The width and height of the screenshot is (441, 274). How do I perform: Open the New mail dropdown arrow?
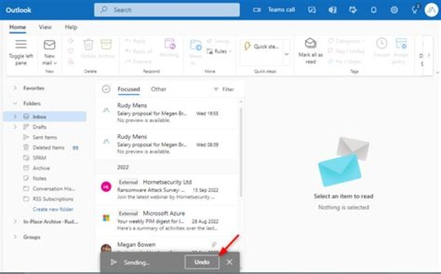[x=55, y=63]
